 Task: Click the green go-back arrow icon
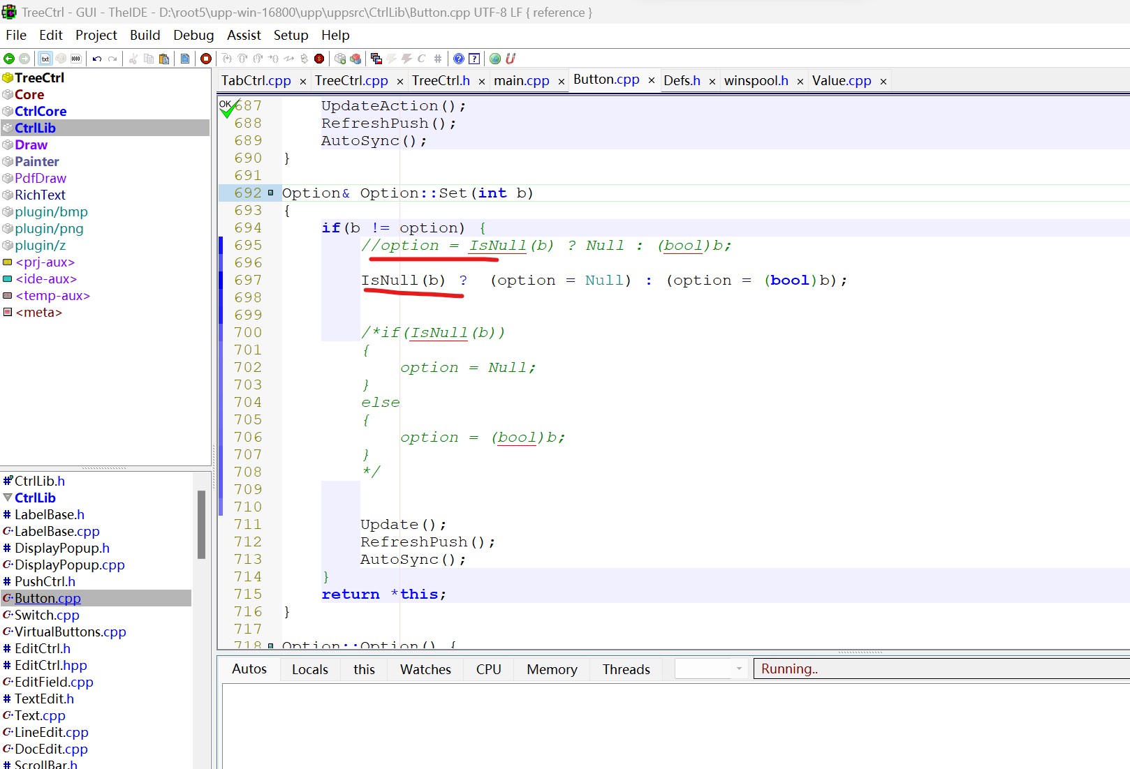(9, 59)
